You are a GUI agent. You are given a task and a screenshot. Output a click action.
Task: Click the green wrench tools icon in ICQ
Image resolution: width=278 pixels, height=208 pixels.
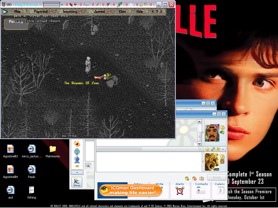(x=213, y=149)
